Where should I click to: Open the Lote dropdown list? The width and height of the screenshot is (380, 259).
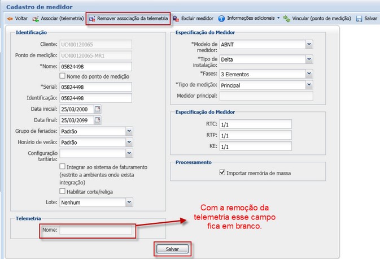(x=129, y=202)
